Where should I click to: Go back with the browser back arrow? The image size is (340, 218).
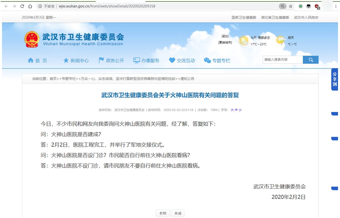pyautogui.click(x=6, y=6)
